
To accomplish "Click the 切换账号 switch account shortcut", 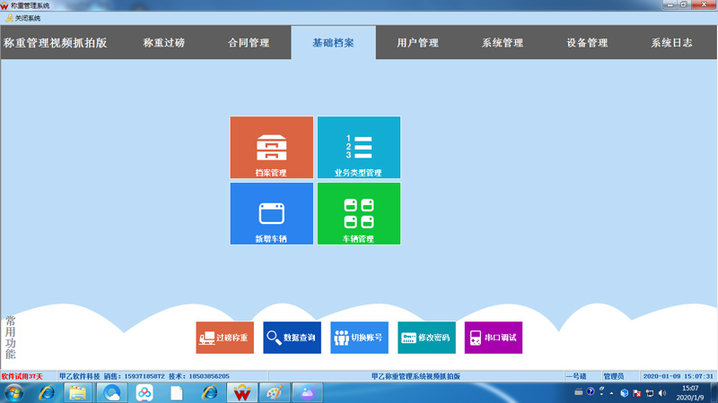I will click(x=359, y=338).
